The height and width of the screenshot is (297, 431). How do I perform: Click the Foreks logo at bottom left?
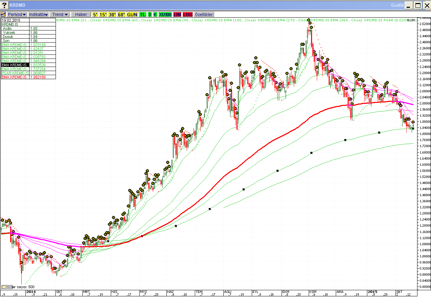click(7, 287)
